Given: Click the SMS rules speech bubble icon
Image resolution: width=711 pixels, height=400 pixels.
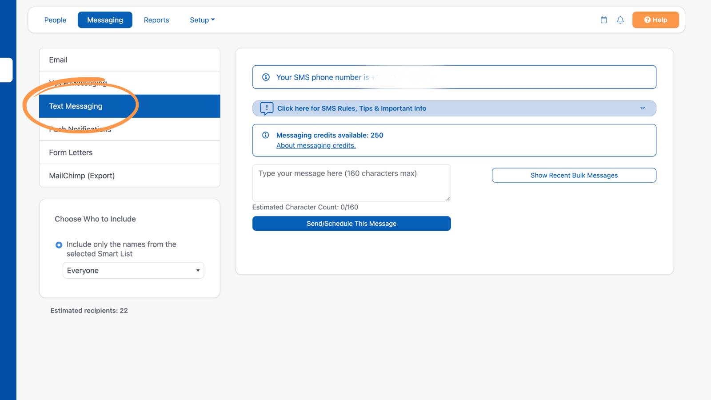Looking at the screenshot, I should click(267, 108).
